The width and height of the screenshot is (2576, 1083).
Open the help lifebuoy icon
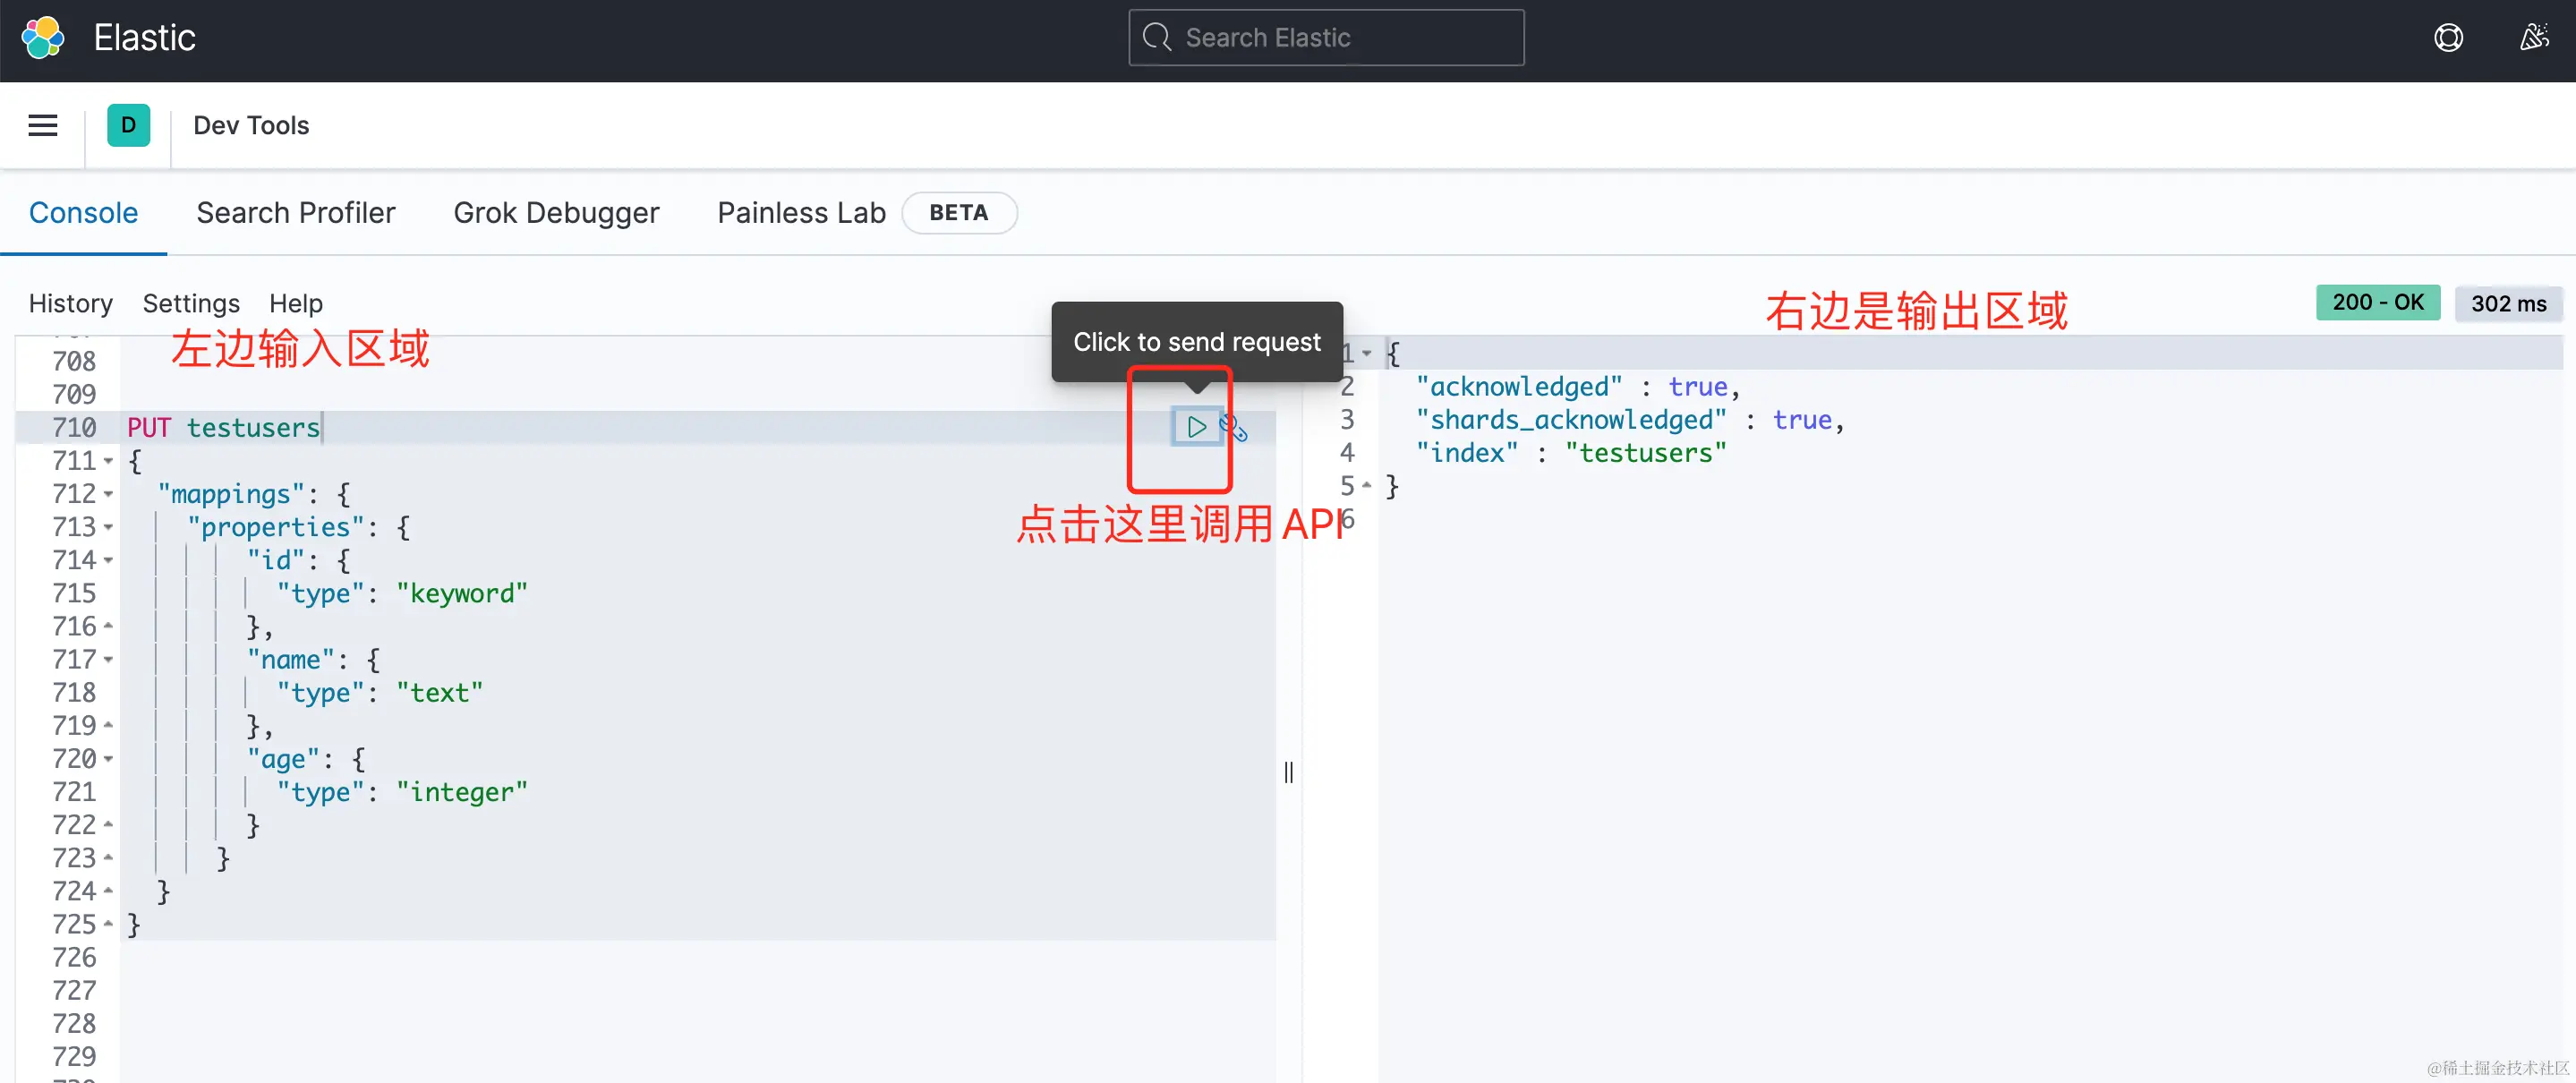(2448, 38)
